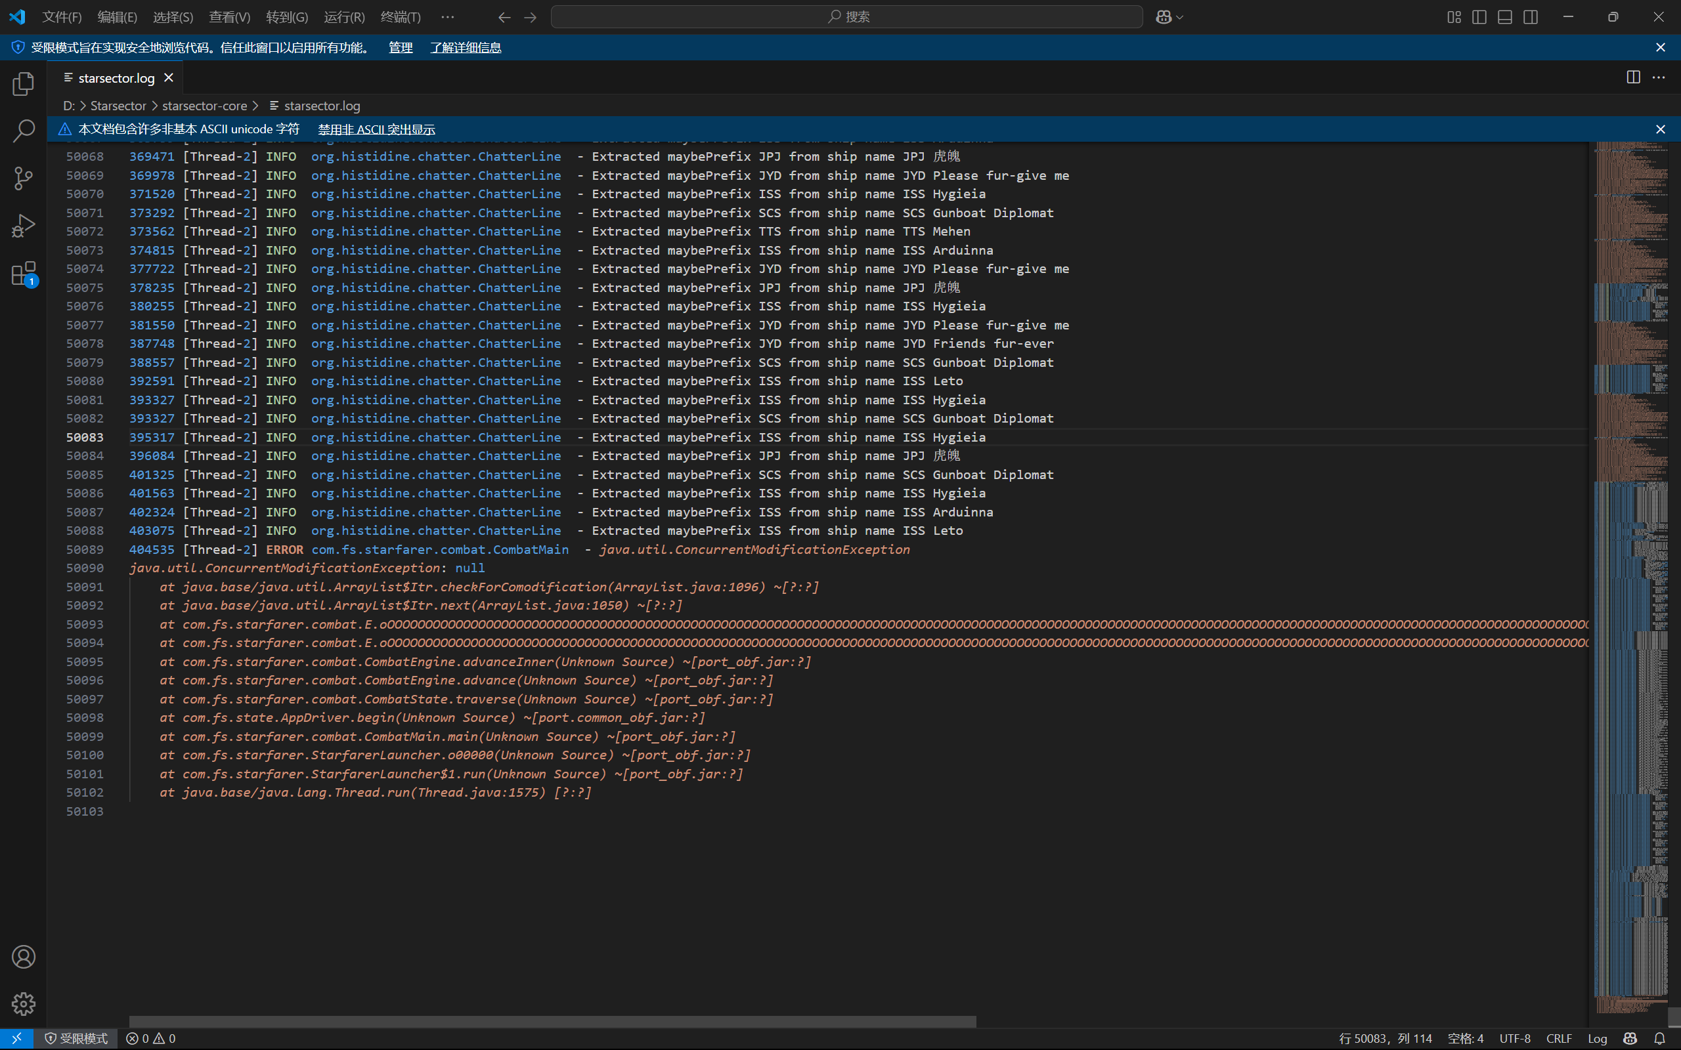This screenshot has width=1681, height=1050.
Task: Open the Copilot dropdown arrow in title bar
Action: (x=1179, y=17)
